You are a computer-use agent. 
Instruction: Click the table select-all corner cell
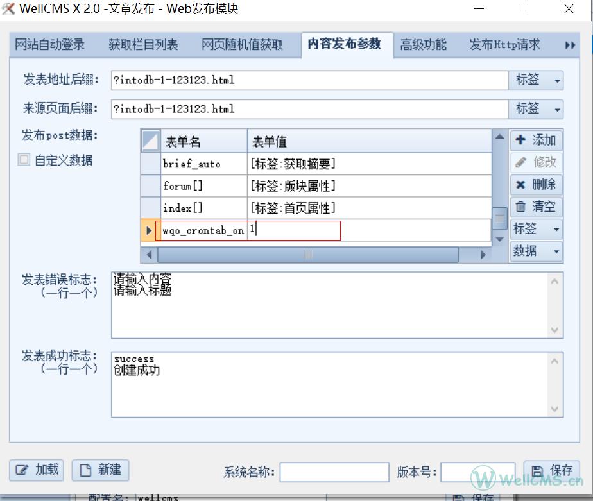tap(151, 141)
